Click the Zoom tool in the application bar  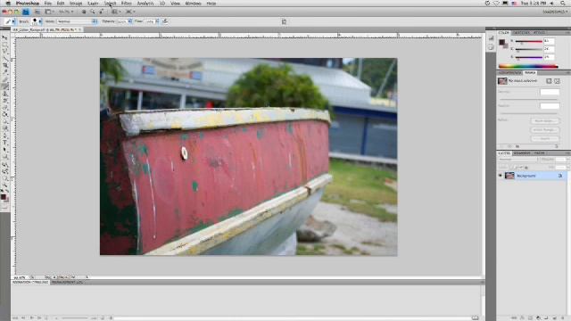(x=93, y=12)
